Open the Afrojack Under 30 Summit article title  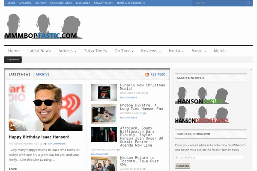tap(141, 137)
